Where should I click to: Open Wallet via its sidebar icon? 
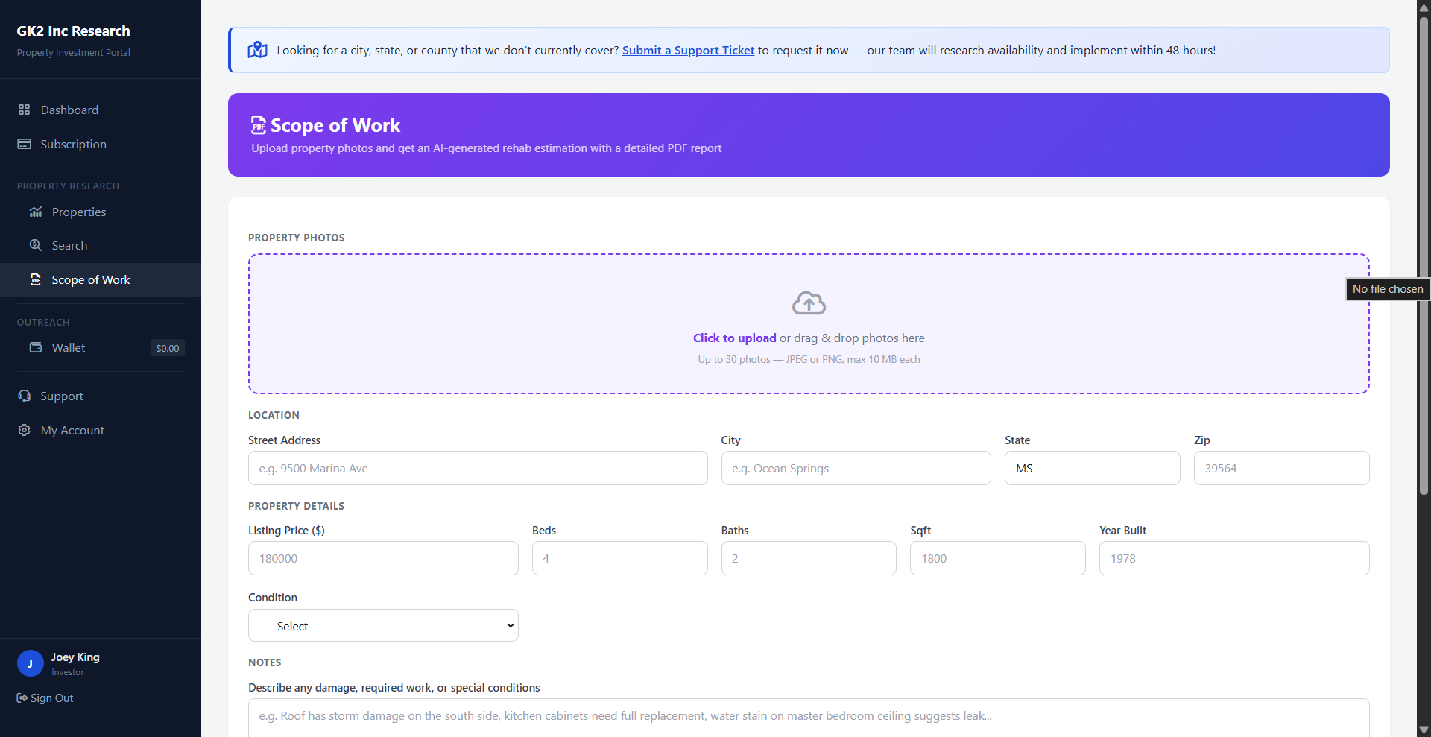click(35, 347)
